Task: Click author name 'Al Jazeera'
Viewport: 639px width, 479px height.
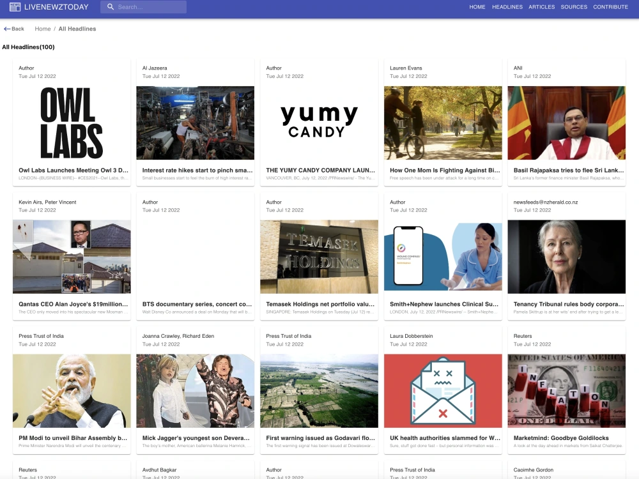Action: coord(155,68)
